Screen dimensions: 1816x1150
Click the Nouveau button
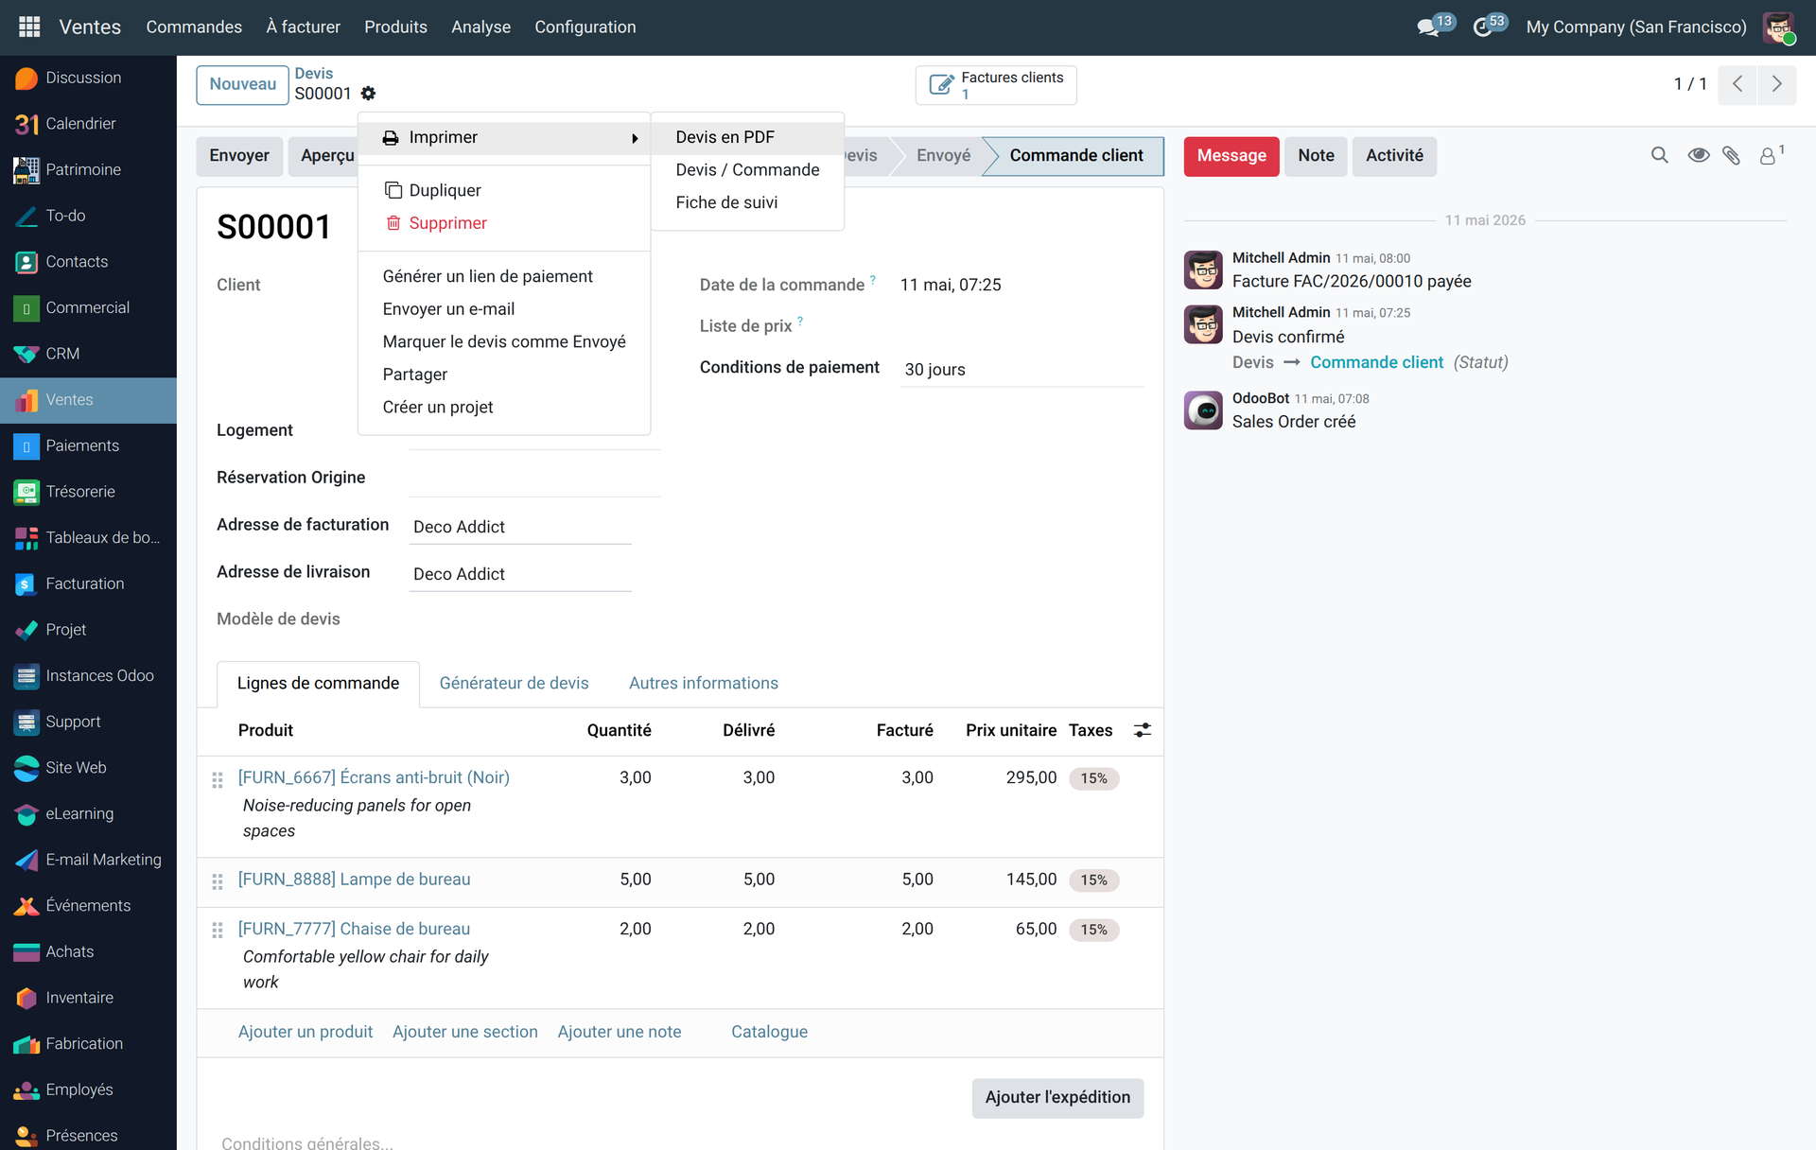(x=243, y=84)
